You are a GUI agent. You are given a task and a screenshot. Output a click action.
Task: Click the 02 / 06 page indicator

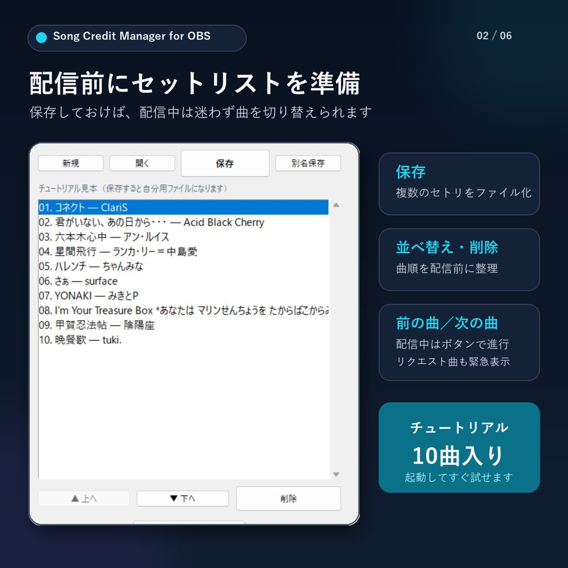pyautogui.click(x=494, y=36)
